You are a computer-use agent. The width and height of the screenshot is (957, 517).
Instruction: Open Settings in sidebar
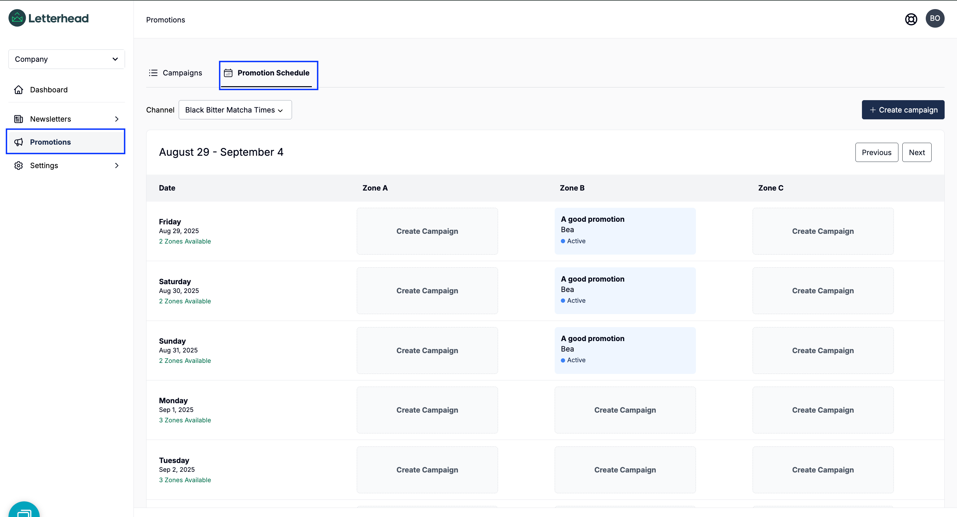(66, 166)
